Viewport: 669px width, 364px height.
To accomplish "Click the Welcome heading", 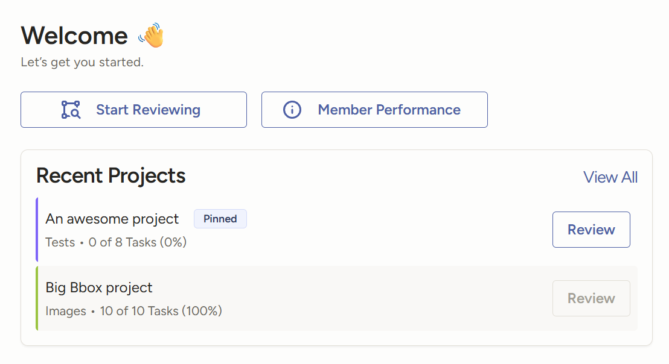I will 74,36.
